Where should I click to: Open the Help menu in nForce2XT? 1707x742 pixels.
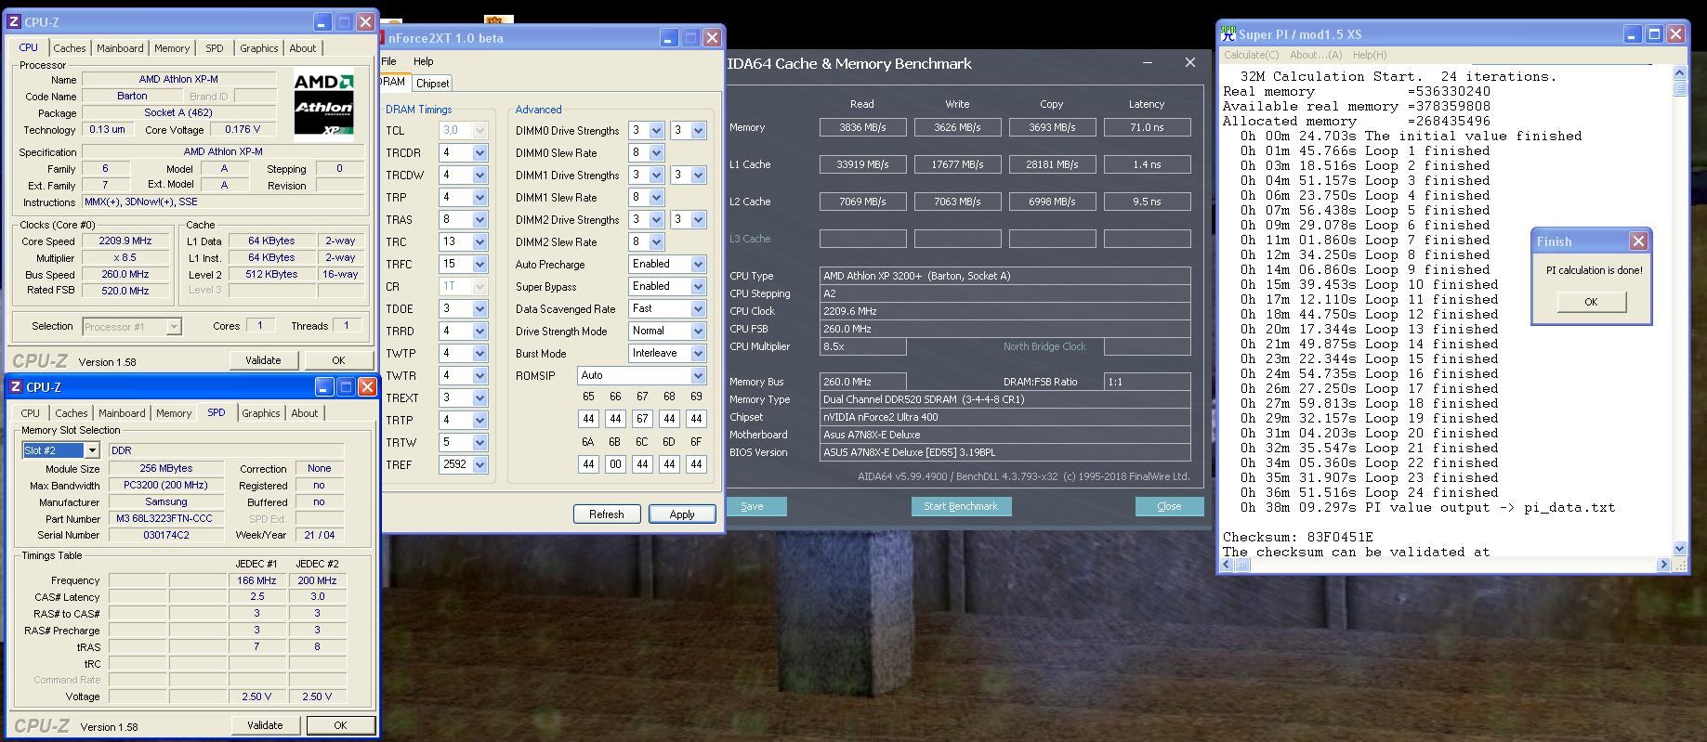(423, 61)
